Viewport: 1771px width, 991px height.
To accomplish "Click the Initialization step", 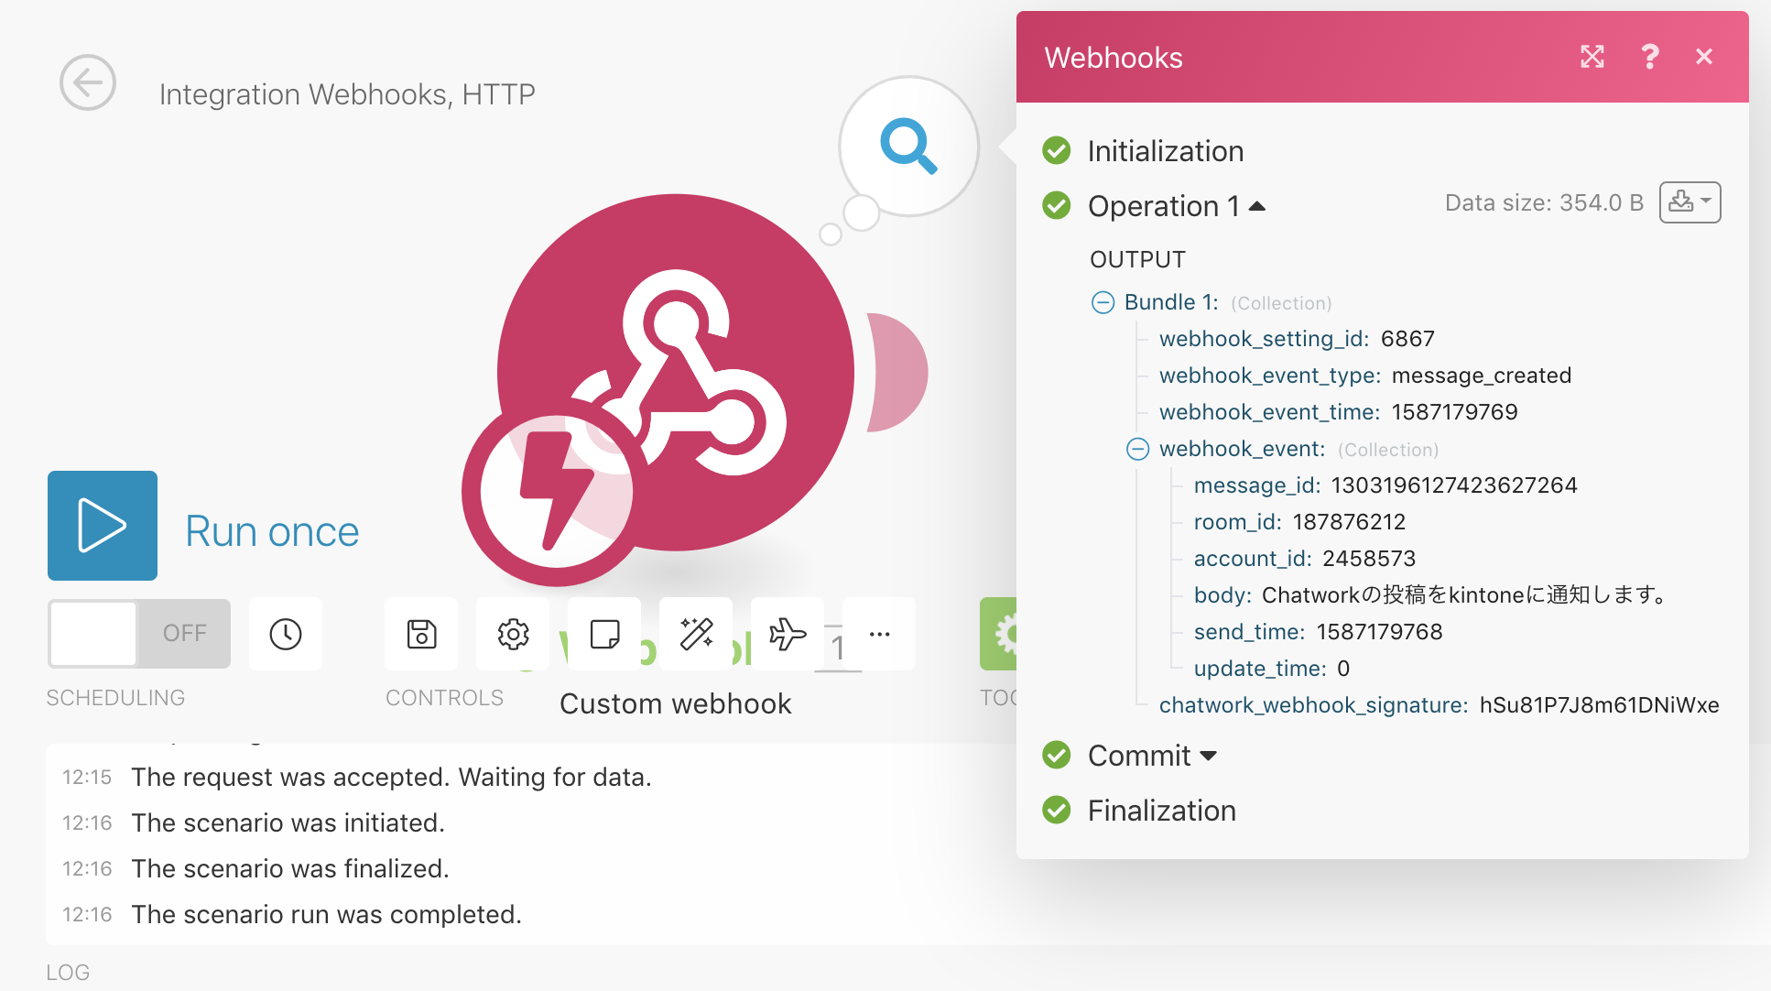I will click(x=1165, y=151).
